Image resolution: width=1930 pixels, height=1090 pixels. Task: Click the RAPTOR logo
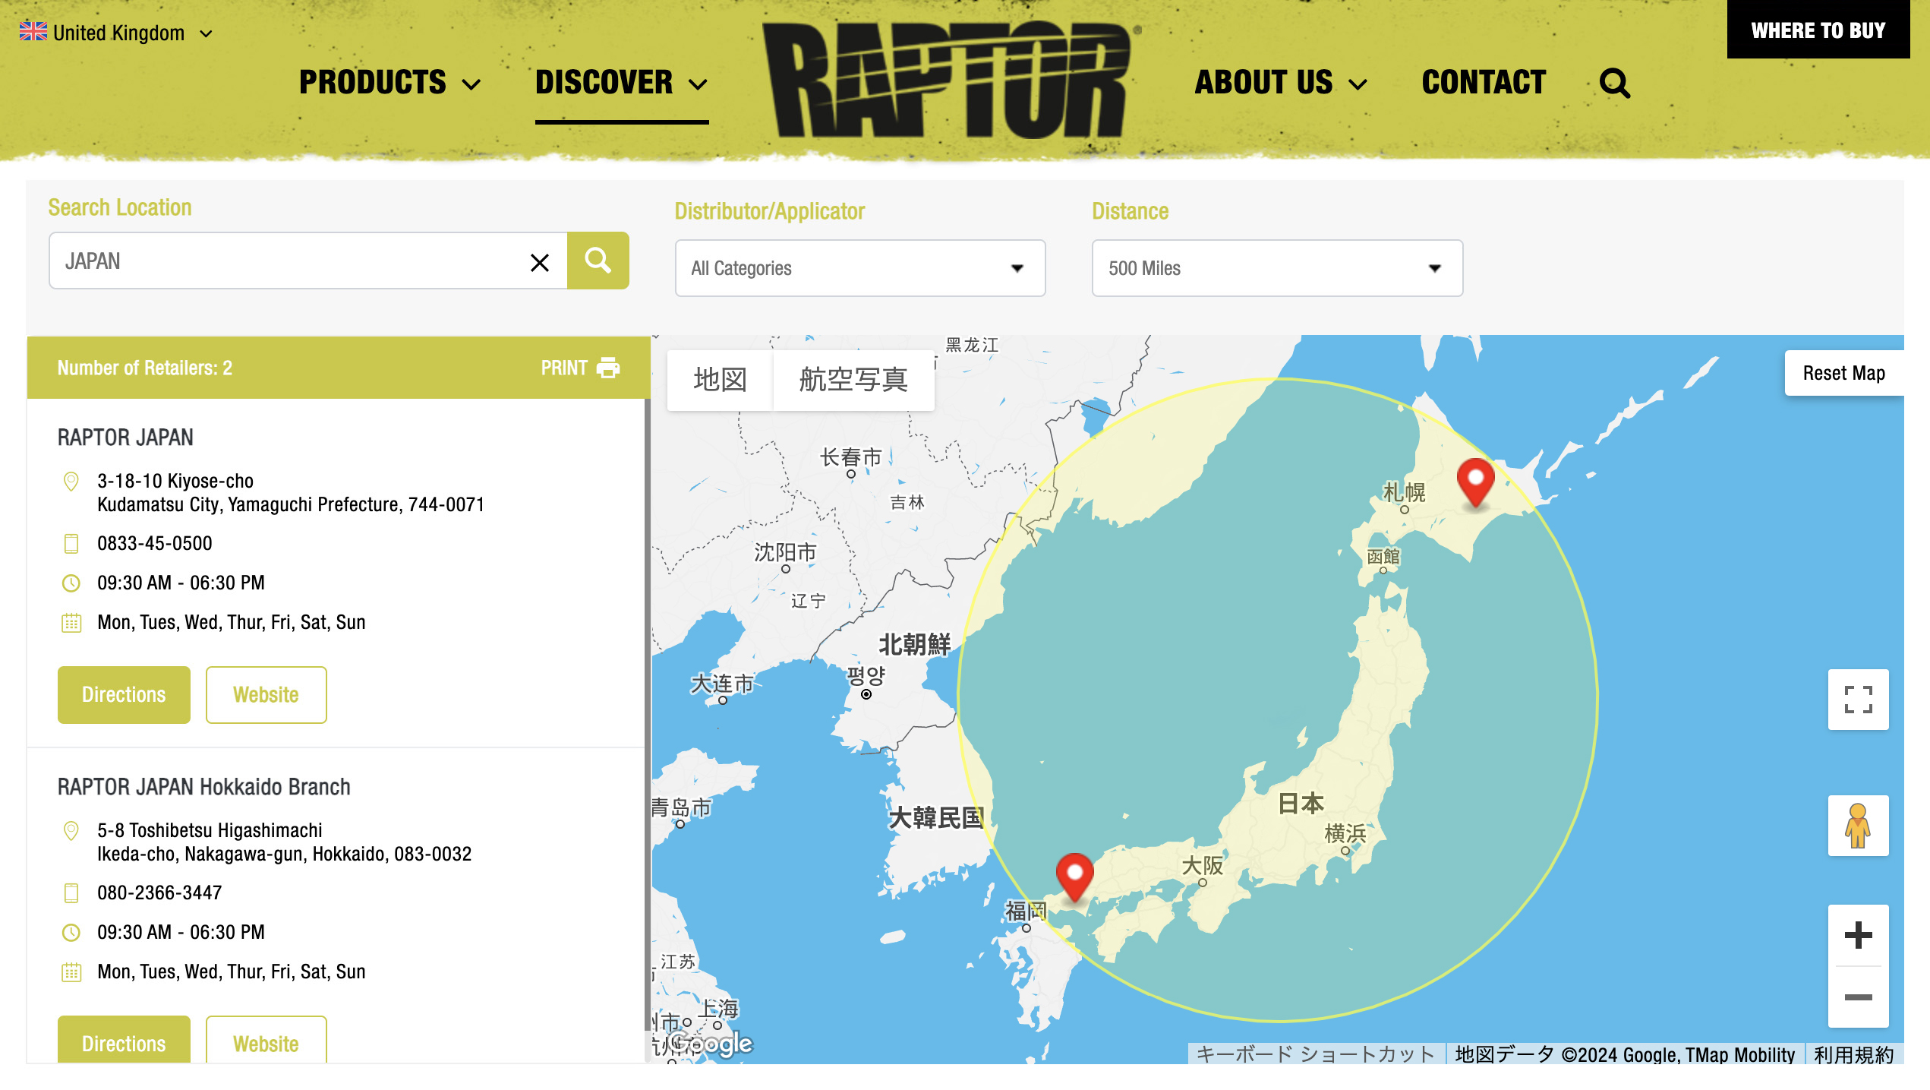click(950, 80)
